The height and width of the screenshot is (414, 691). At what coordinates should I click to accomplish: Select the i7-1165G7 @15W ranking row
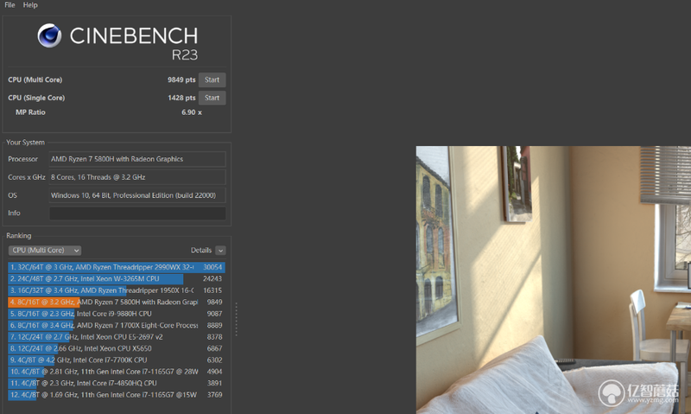(x=117, y=395)
